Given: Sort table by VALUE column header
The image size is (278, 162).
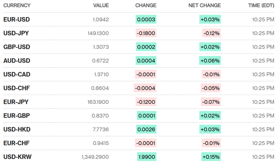Looking at the screenshot, I should [x=101, y=5].
